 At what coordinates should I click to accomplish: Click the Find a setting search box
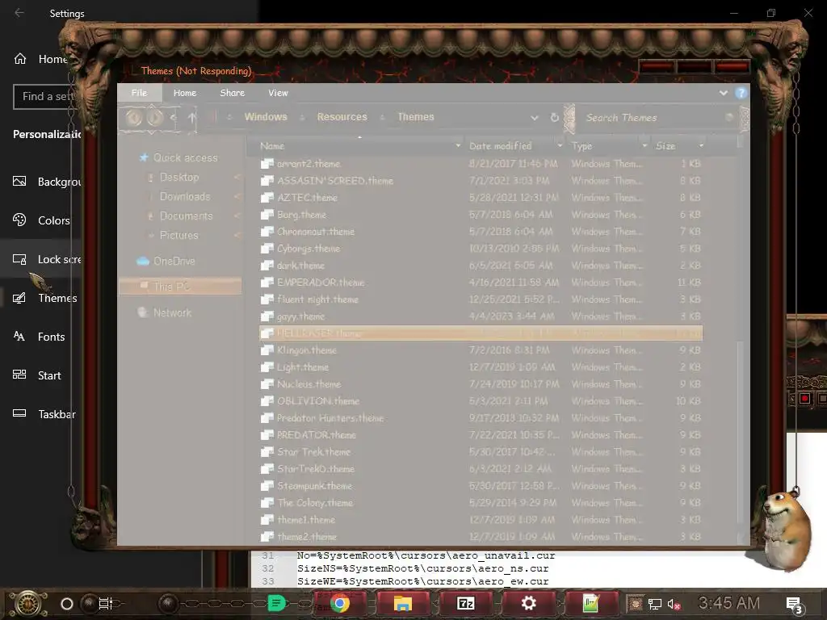(x=46, y=97)
